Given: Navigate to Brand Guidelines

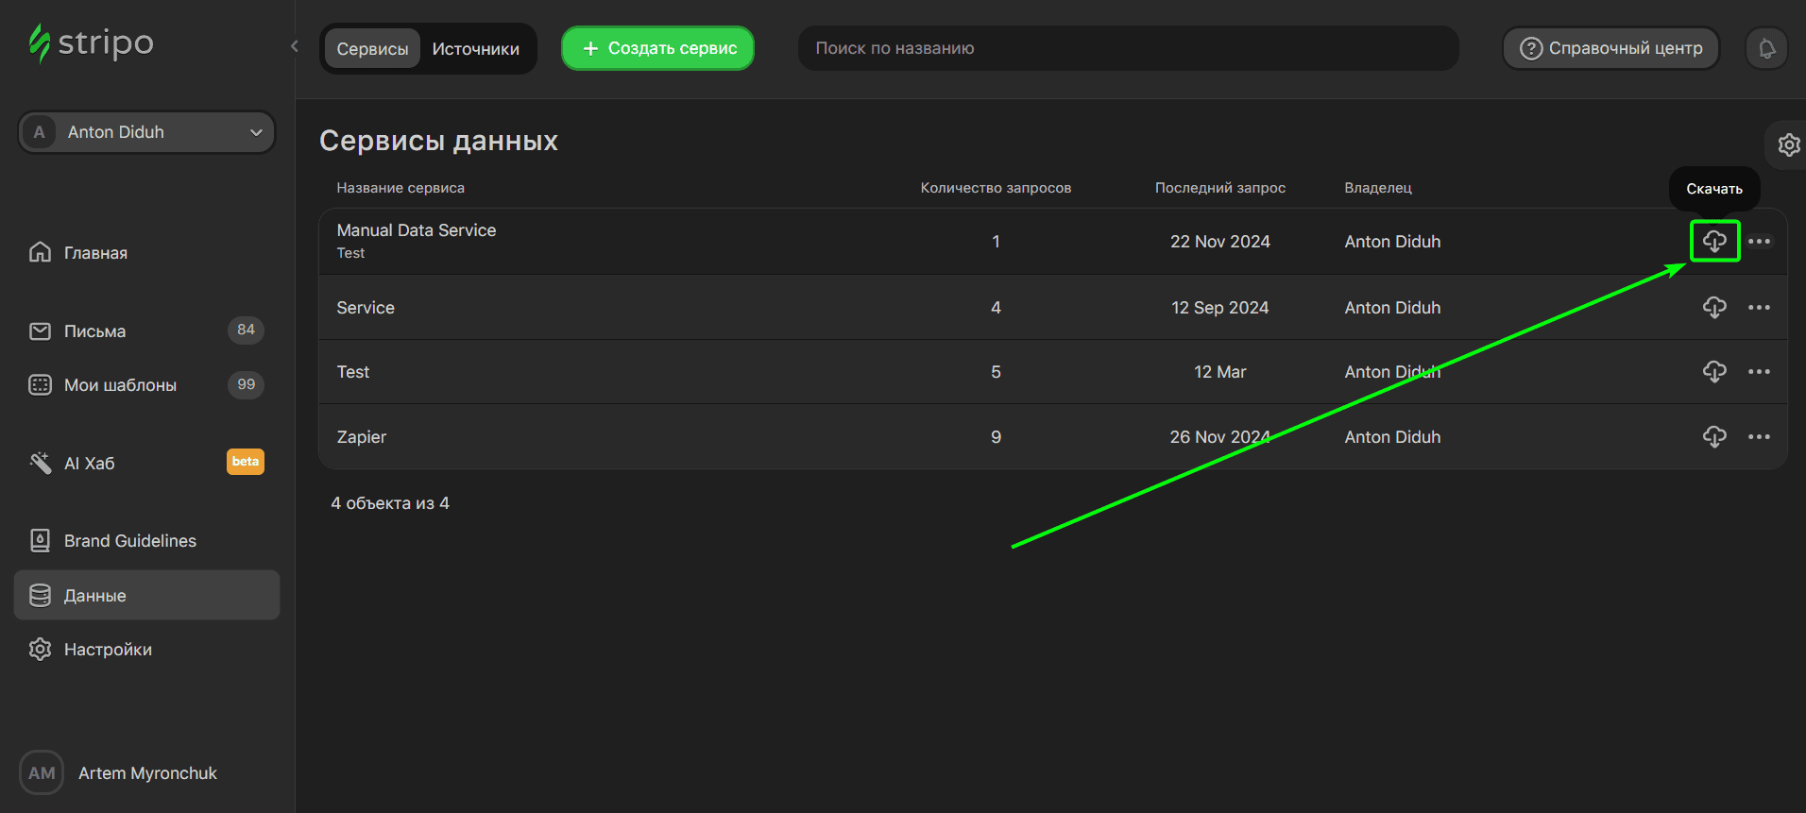Looking at the screenshot, I should [129, 541].
